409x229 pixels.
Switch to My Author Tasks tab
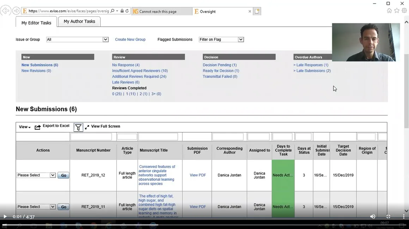(79, 22)
